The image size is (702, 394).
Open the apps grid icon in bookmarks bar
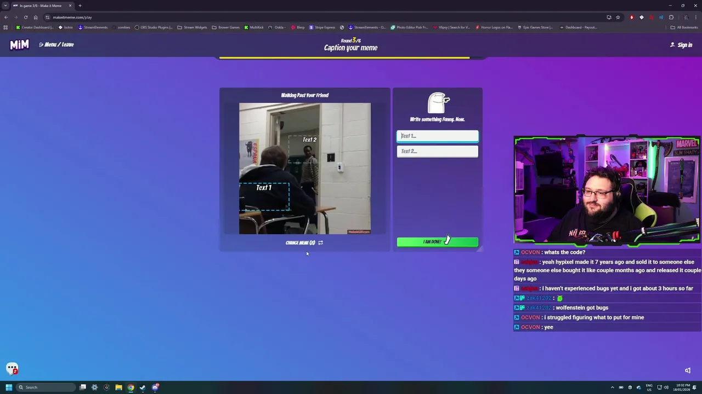tap(5, 27)
